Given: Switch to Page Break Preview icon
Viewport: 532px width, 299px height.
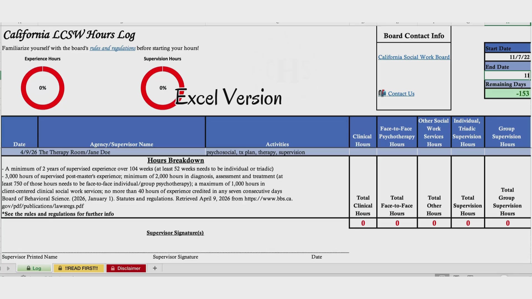Looking at the screenshot, I should click(x=470, y=276).
